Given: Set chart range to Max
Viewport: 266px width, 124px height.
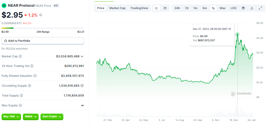Looking at the screenshot, I should (223, 8).
